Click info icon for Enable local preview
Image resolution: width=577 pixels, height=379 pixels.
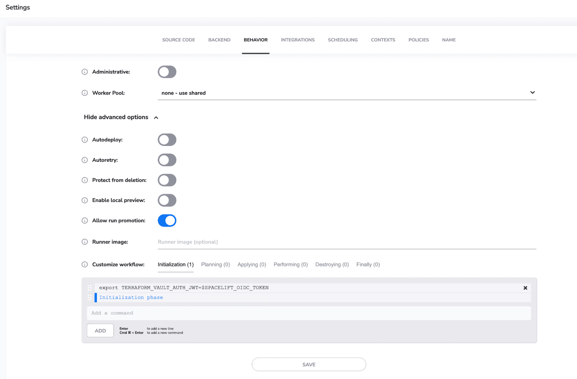(85, 200)
